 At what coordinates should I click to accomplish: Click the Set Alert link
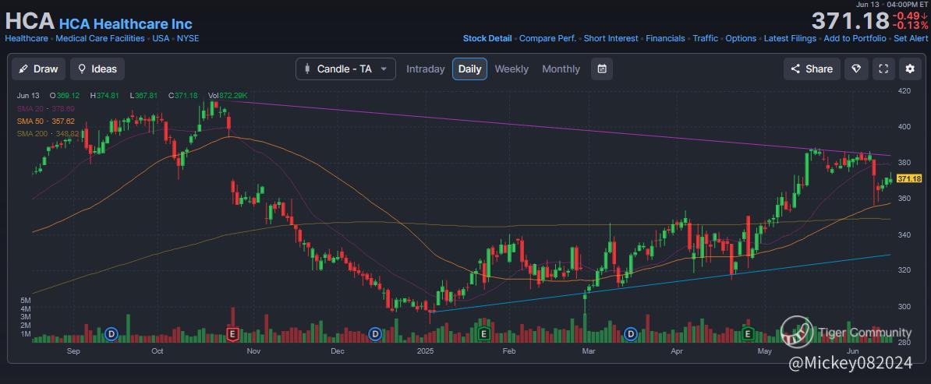[x=911, y=38]
